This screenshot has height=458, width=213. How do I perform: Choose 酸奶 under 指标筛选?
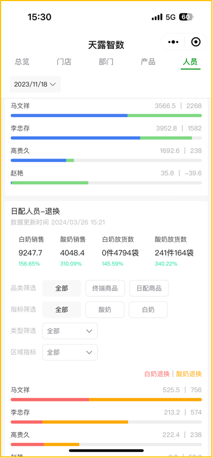[105, 310]
